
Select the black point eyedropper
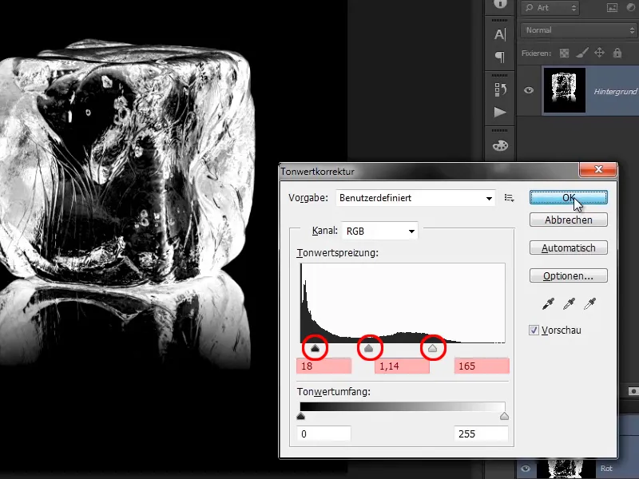pyautogui.click(x=548, y=303)
